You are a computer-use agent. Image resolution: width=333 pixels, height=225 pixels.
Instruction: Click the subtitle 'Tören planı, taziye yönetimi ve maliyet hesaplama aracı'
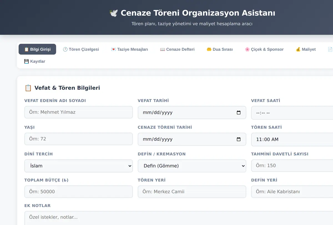tap(192, 24)
